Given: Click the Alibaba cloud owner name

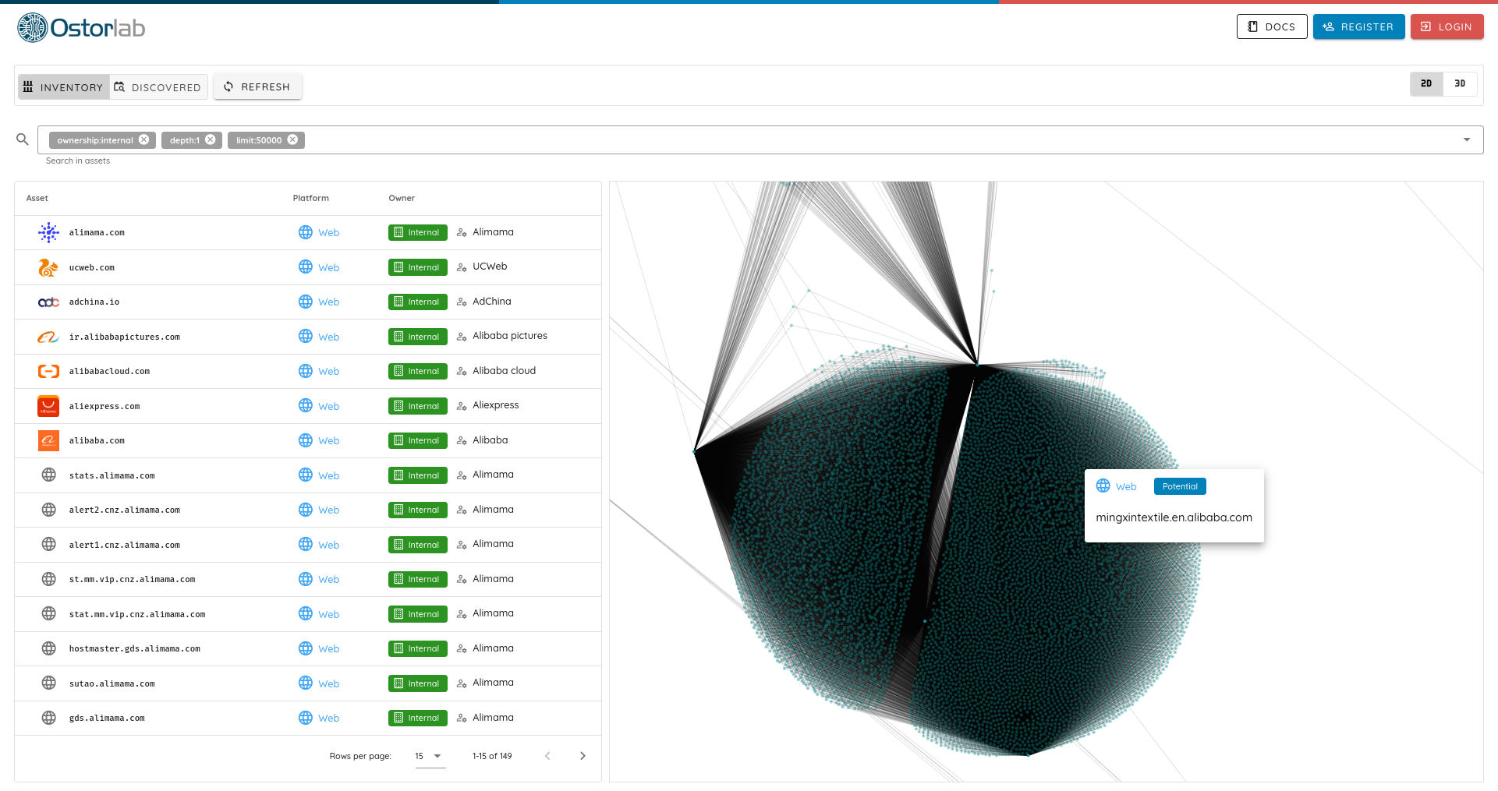Looking at the screenshot, I should coord(504,371).
